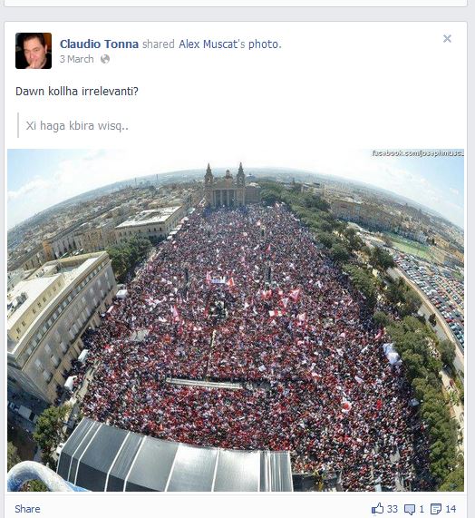
Task: Click the Claudio Tonna name link
Action: 99,44
